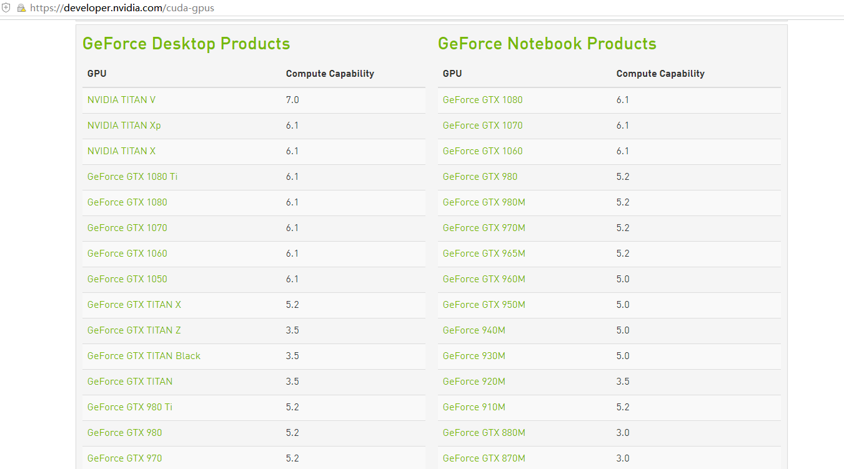Open the GeForce GTX 960M link
844x469 pixels.
pos(484,279)
